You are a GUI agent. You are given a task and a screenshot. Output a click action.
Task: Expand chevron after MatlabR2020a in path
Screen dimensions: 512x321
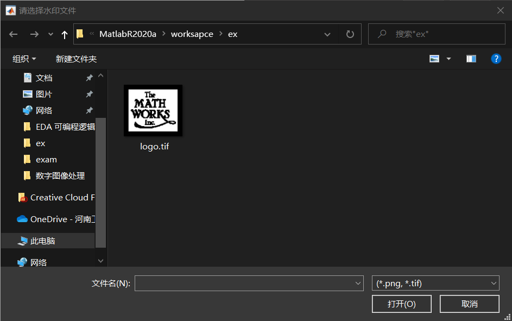164,34
